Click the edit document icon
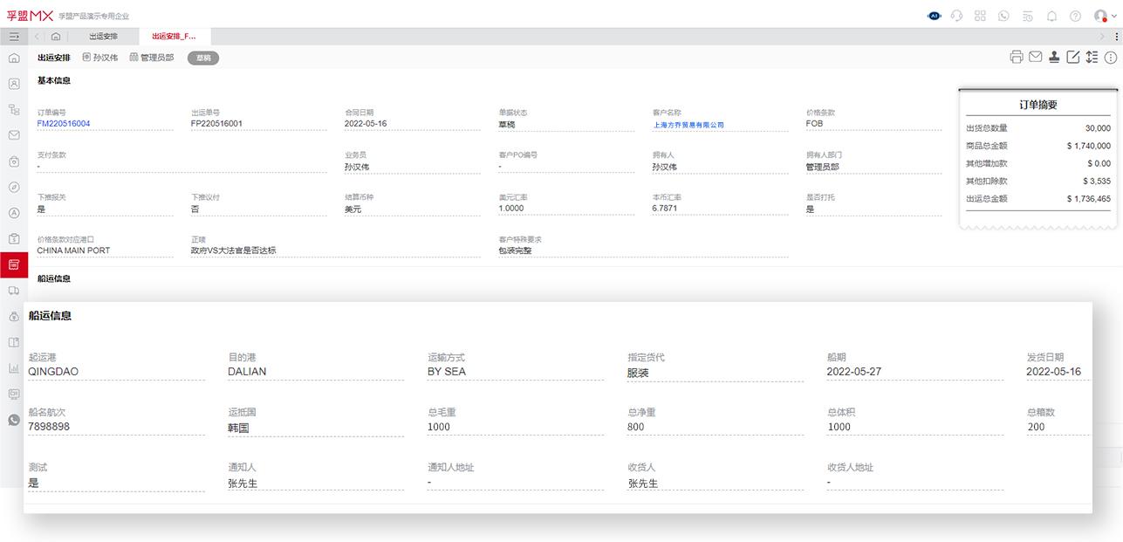Screen dimensions: 1123x542 tap(1073, 56)
